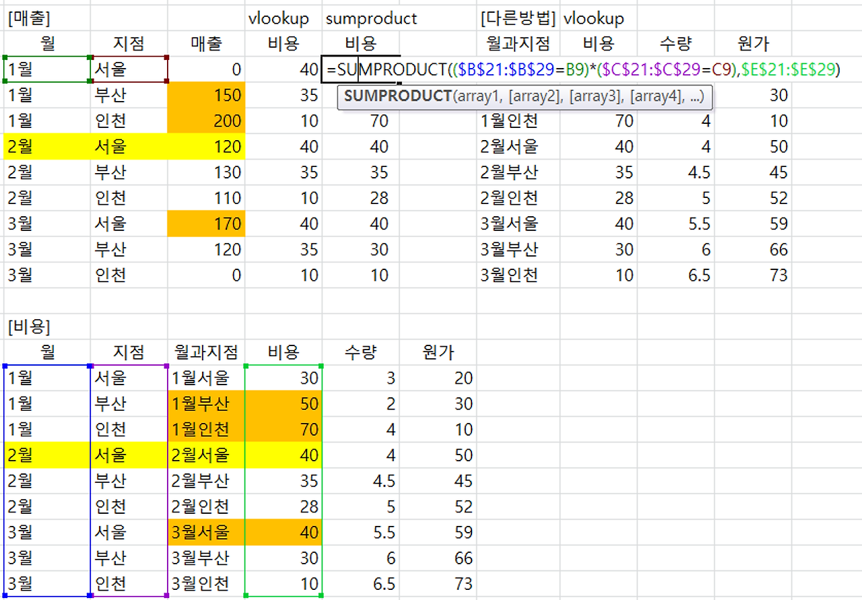Select 매출 value 0 in the 1월 서울 row
This screenshot has width=862, height=600.
(x=207, y=69)
